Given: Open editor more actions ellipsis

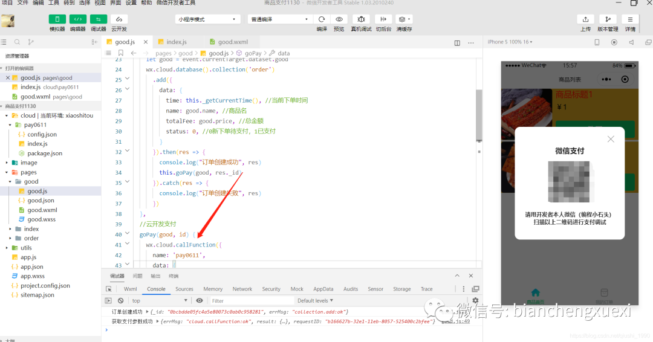Looking at the screenshot, I should pos(470,43).
